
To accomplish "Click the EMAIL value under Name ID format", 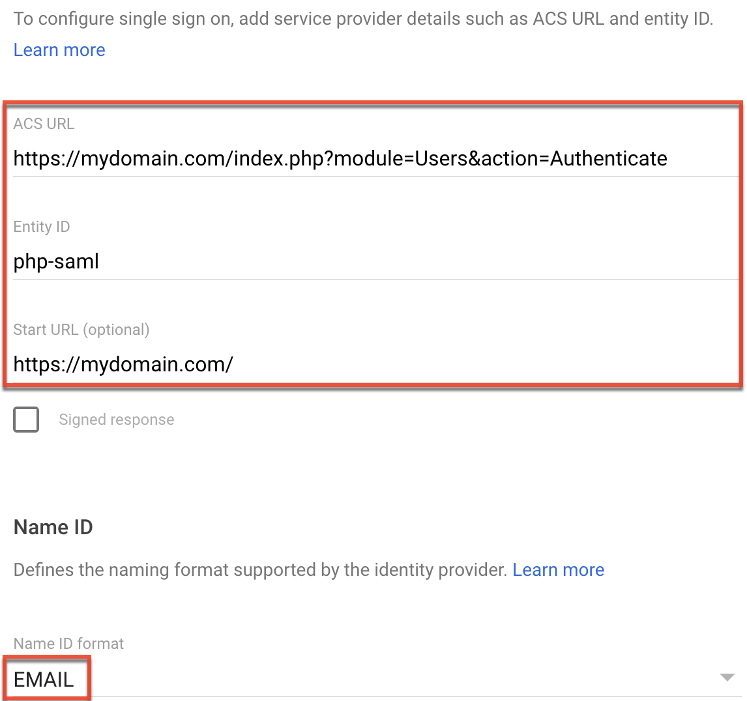I will 43,678.
